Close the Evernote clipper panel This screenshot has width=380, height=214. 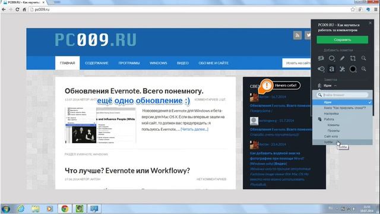coord(370,23)
